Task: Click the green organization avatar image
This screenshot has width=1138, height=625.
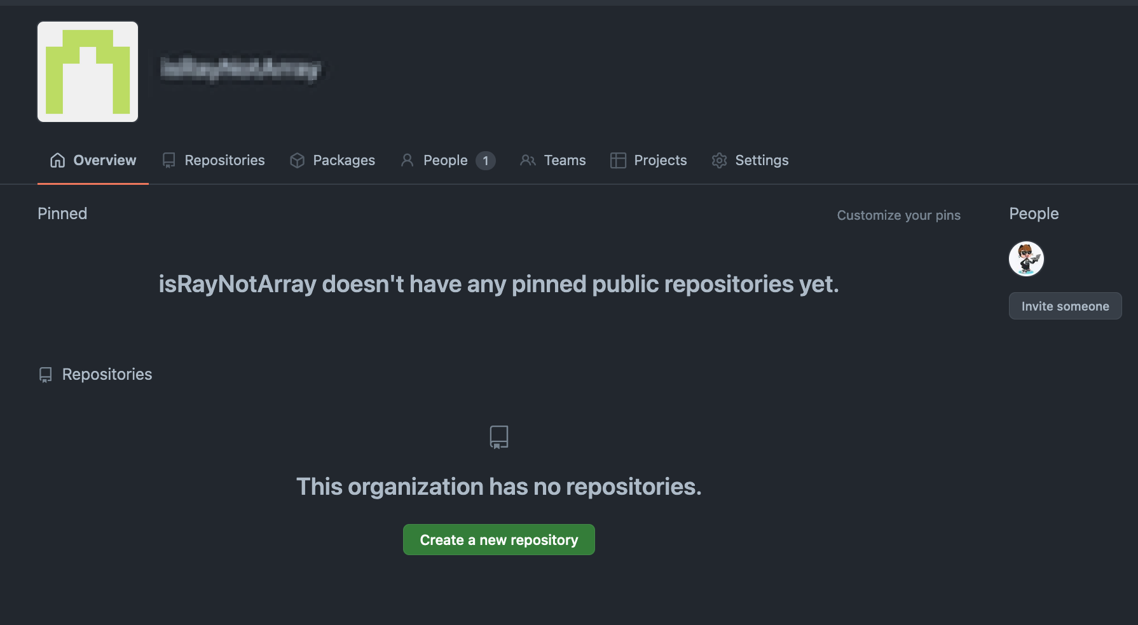Action: (x=88, y=72)
